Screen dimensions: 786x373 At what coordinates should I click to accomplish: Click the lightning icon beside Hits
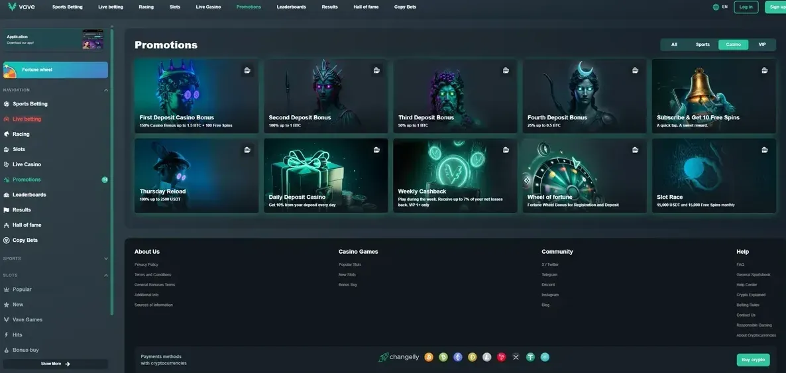click(7, 335)
